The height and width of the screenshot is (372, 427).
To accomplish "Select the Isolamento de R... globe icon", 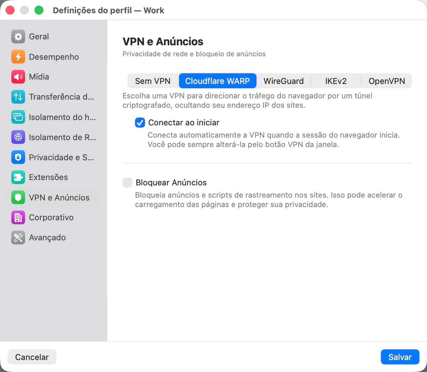I will [18, 137].
